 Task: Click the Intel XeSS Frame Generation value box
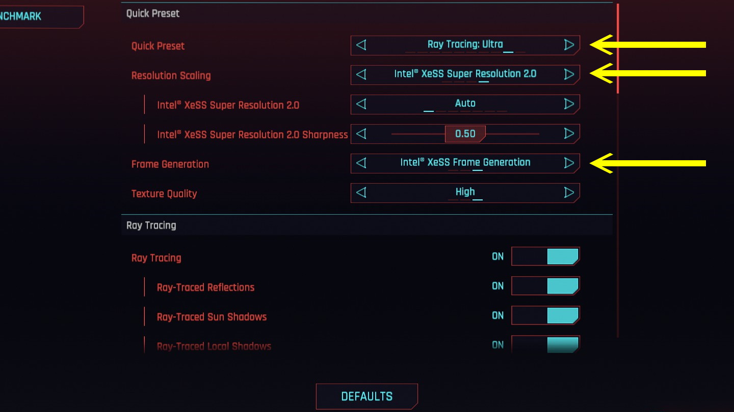(x=465, y=163)
